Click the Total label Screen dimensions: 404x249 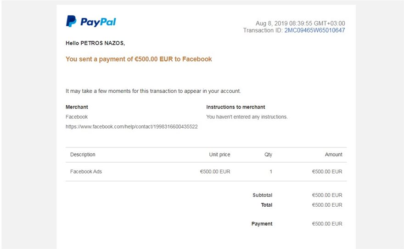266,205
